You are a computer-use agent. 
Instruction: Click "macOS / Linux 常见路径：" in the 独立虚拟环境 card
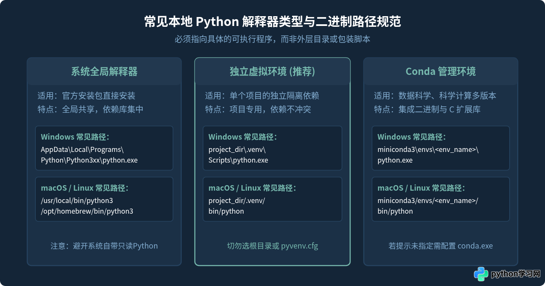coord(252,188)
